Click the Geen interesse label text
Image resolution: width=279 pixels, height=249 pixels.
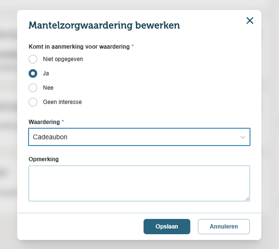(62, 102)
